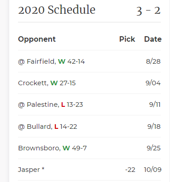The width and height of the screenshot is (170, 182).
Task: Click the Brownsboro opponent name
Action: (39, 148)
